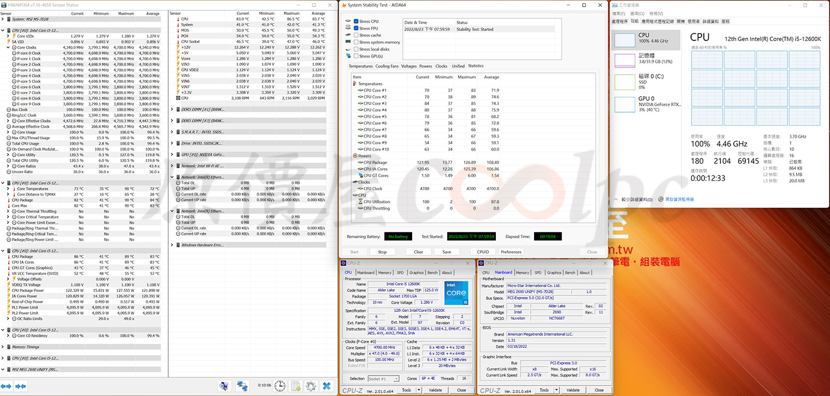Click CPU-Z icon in left CPU-Z title bar
Viewport: 830px width, 396px height.
coord(344,263)
